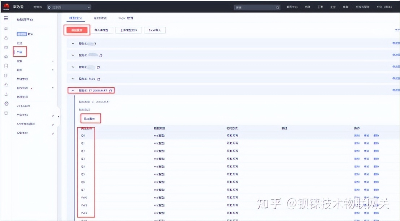Click the vertical scrollbar on the right edge
The image size is (400, 221).
[398, 108]
